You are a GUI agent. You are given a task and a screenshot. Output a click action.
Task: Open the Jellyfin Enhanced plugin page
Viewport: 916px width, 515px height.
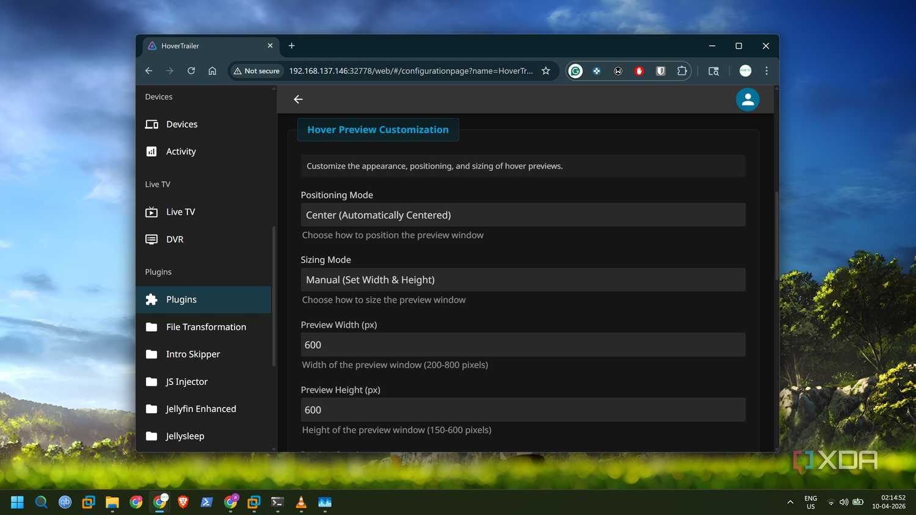tap(203, 409)
